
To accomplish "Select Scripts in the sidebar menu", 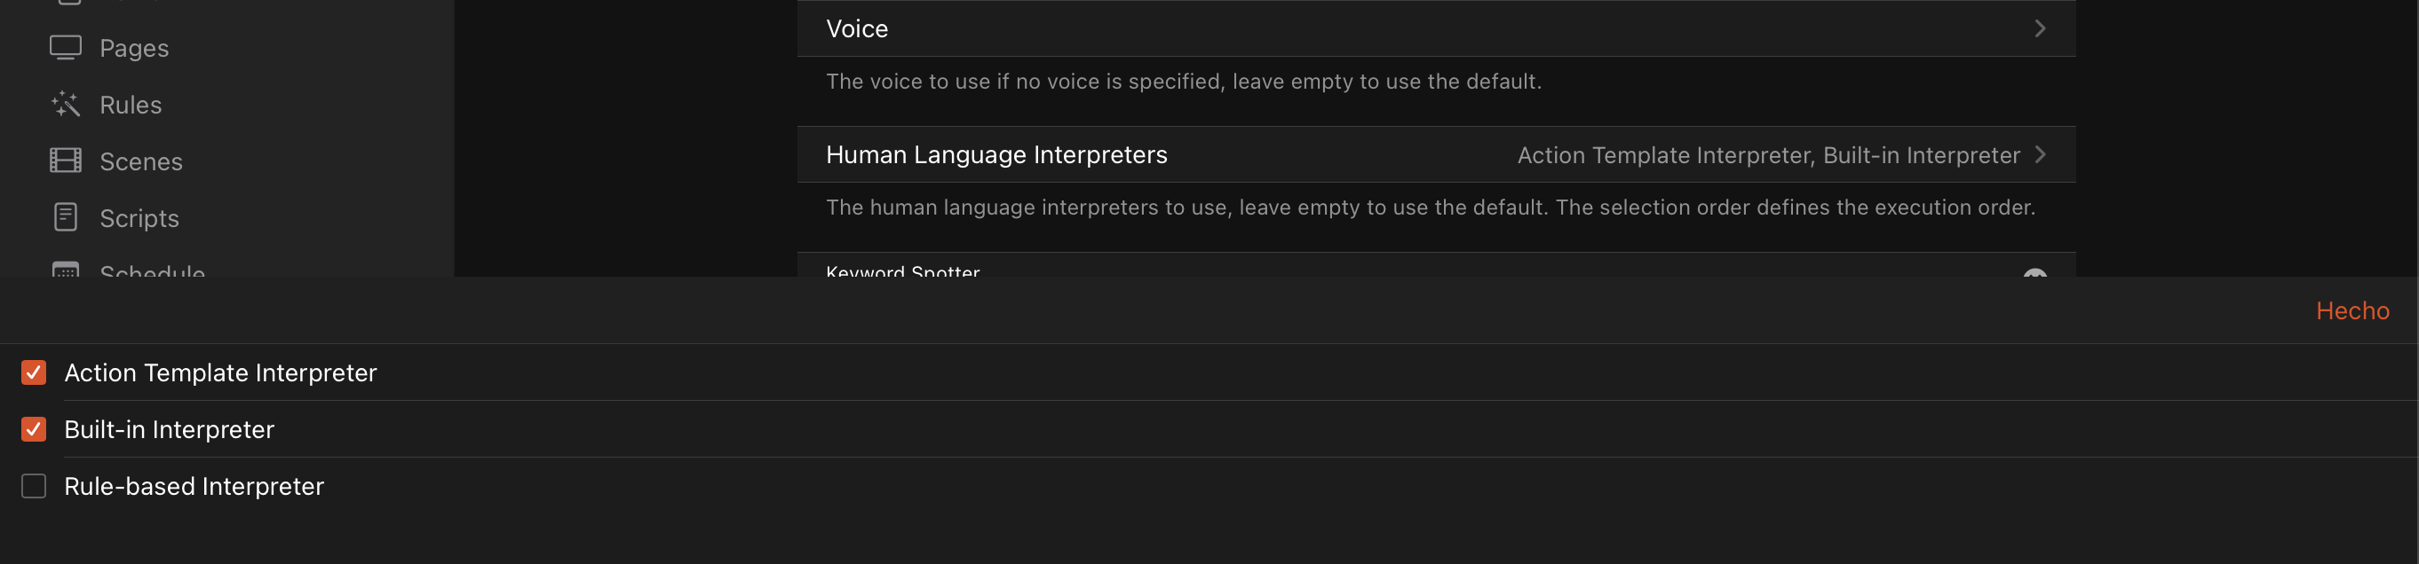I will tap(139, 216).
